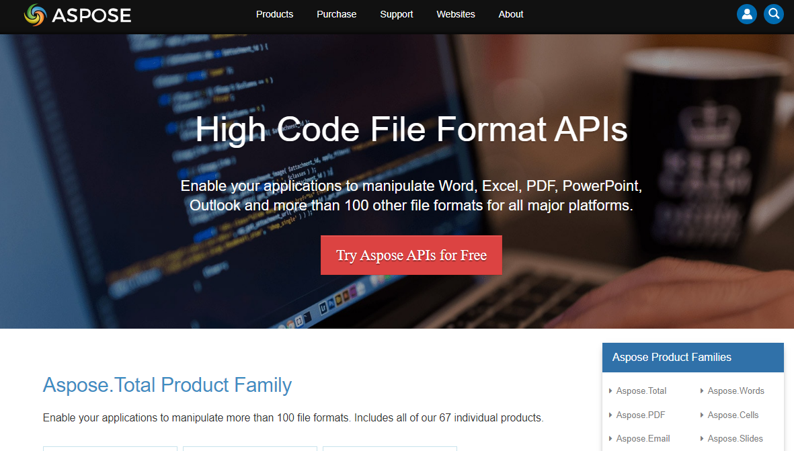
Task: Open Aspose.Email link in Product Families
Action: pos(643,438)
